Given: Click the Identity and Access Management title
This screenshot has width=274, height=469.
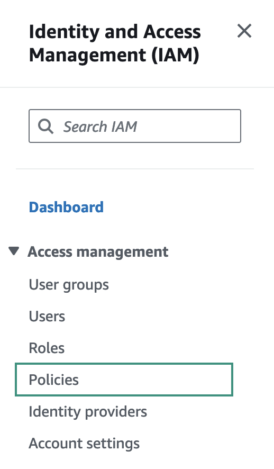Looking at the screenshot, I should [x=115, y=43].
